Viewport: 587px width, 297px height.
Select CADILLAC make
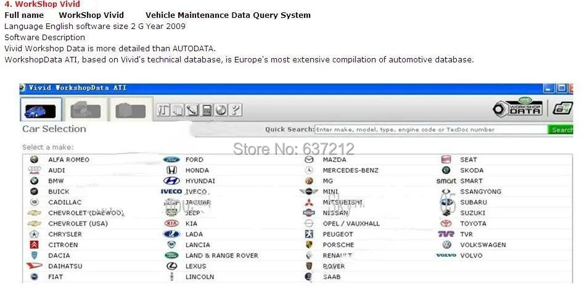point(65,202)
